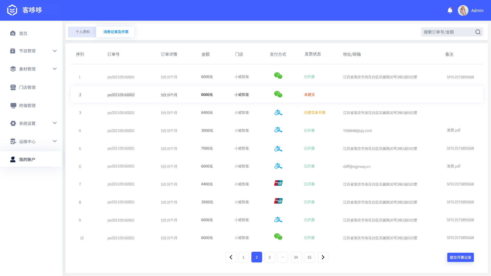Expand the 系统设置 menu chevron

(54, 123)
